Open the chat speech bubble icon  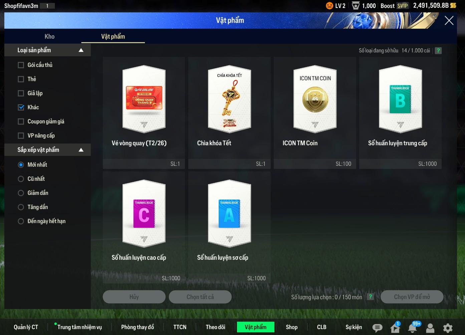tap(377, 328)
